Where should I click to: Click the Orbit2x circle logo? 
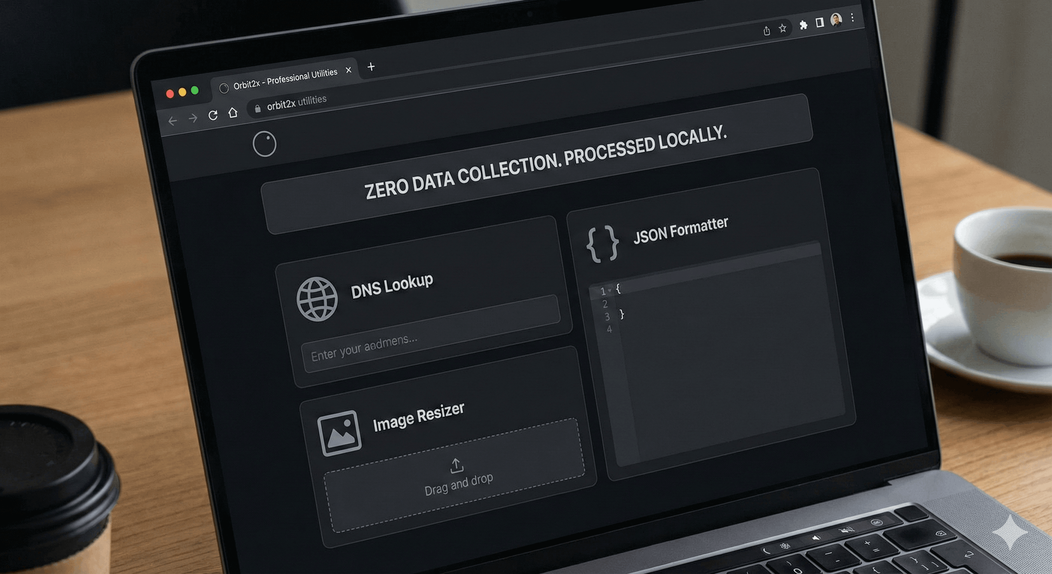(264, 144)
